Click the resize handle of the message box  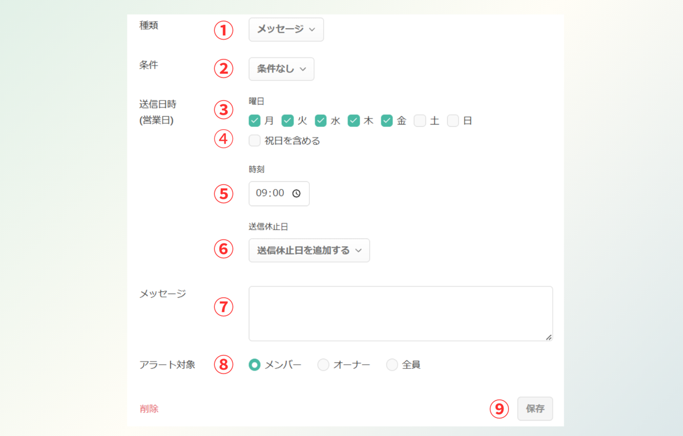point(549,338)
